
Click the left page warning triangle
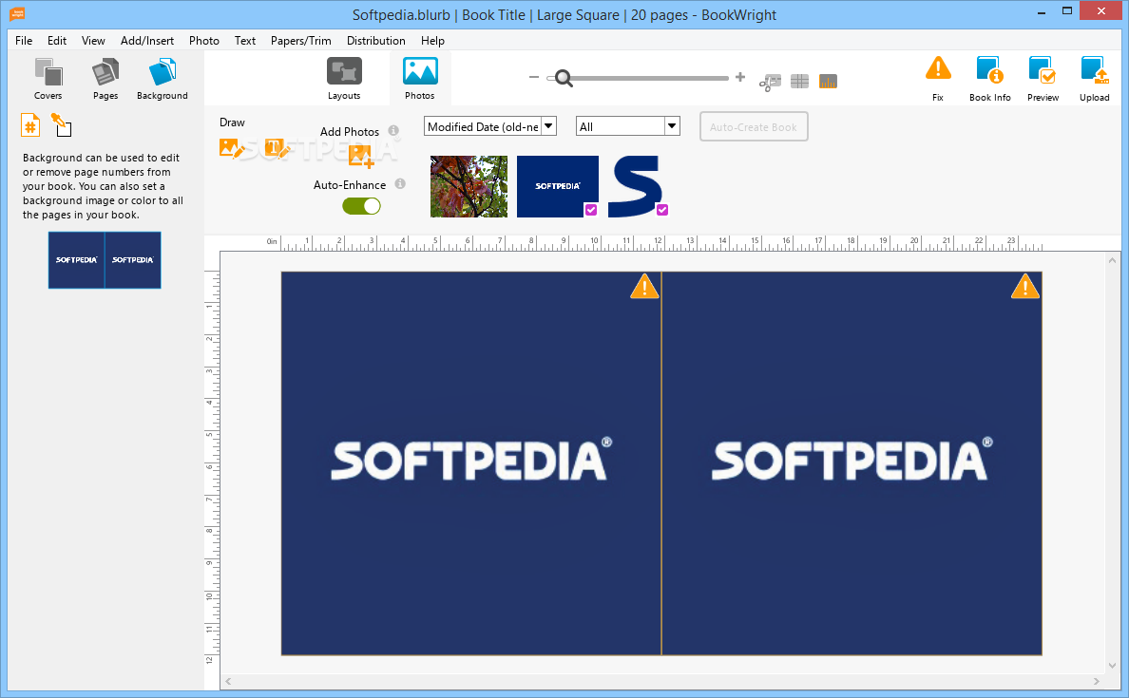[644, 287]
